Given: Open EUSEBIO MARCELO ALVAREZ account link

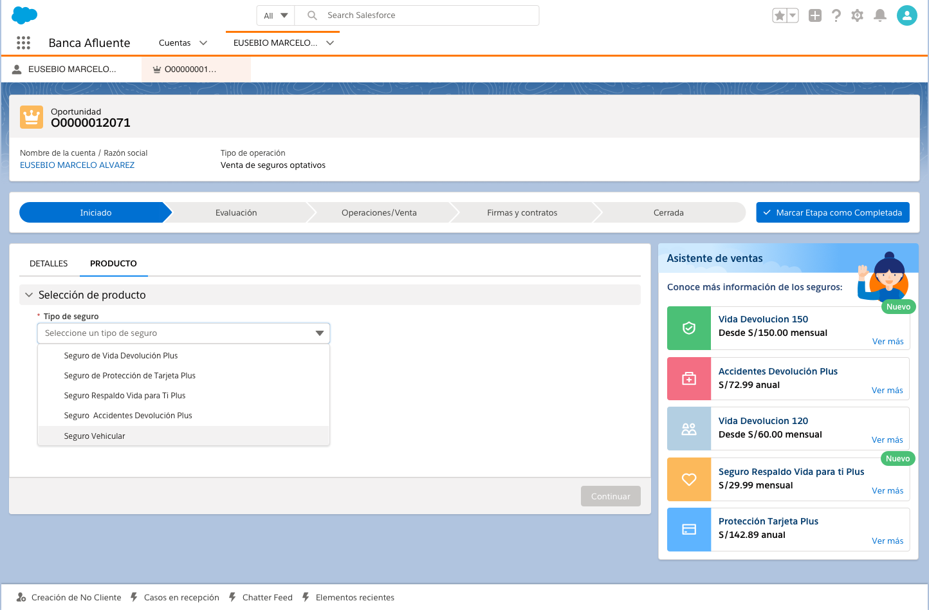Looking at the screenshot, I should tap(77, 165).
